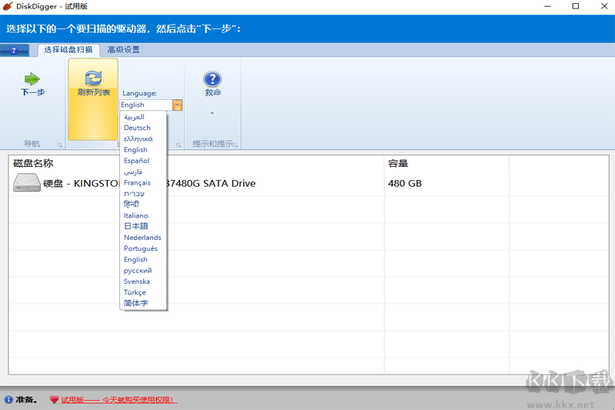Click the red heart icon in status bar

(x=54, y=399)
